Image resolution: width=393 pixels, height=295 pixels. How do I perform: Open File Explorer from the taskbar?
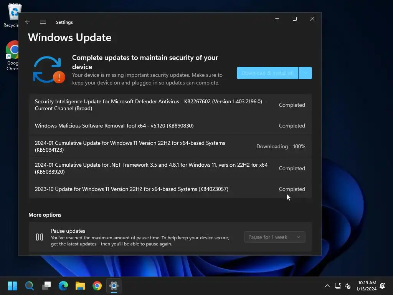click(80, 286)
